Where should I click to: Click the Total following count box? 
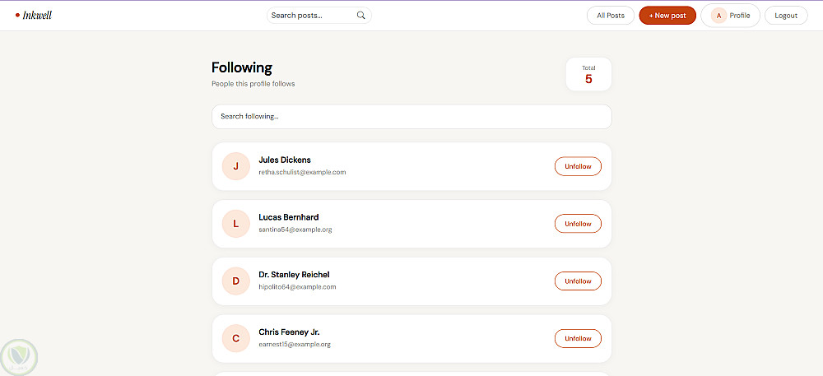588,74
